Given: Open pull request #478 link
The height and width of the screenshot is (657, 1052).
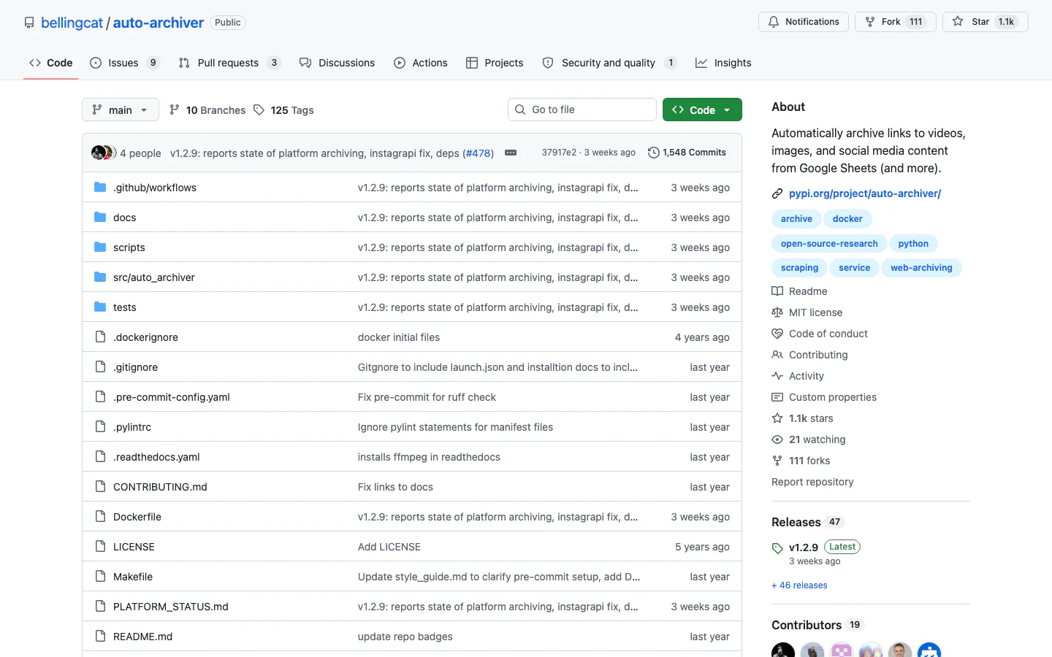Looking at the screenshot, I should [479, 153].
